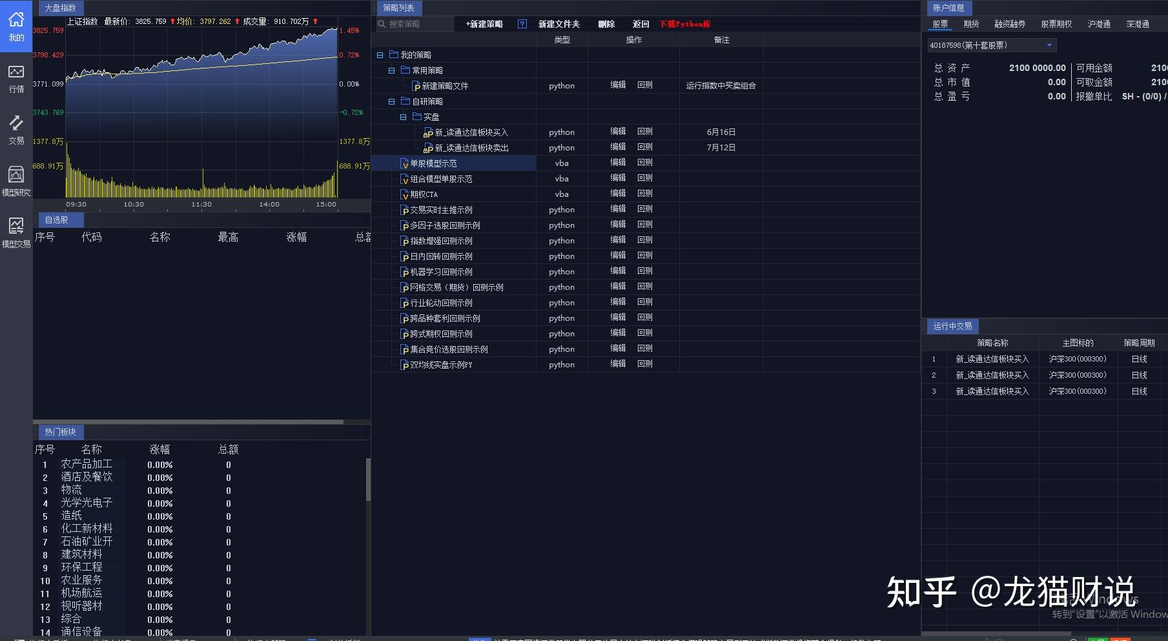This screenshot has height=641, width=1168.
Task: Switch to the 沪港通 tab
Action: pyautogui.click(x=1098, y=23)
